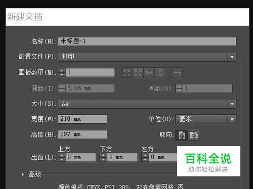The image size is (253, 189).
Task: Select the arrange by column layout icon
Action: tap(160, 73)
